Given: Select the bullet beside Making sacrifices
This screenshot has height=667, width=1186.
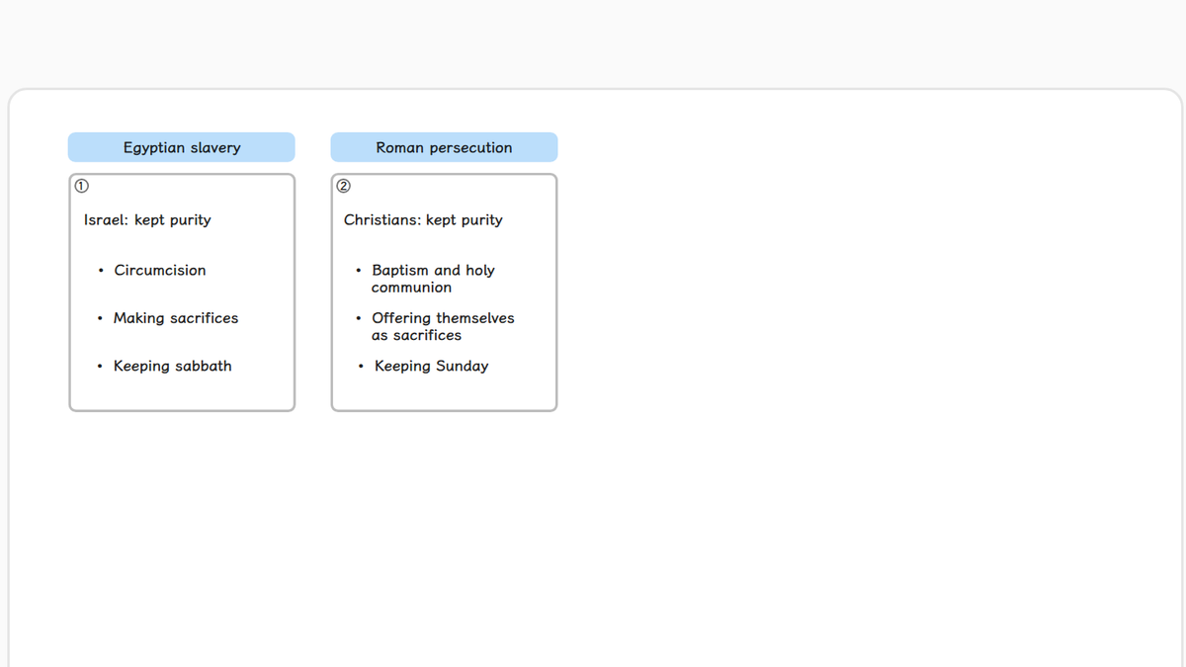Looking at the screenshot, I should [101, 318].
